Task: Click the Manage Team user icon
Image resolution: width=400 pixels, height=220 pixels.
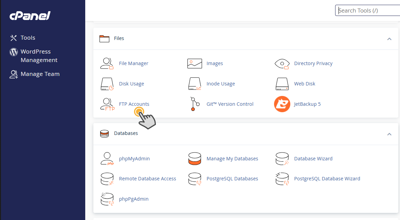Action: click(x=14, y=74)
